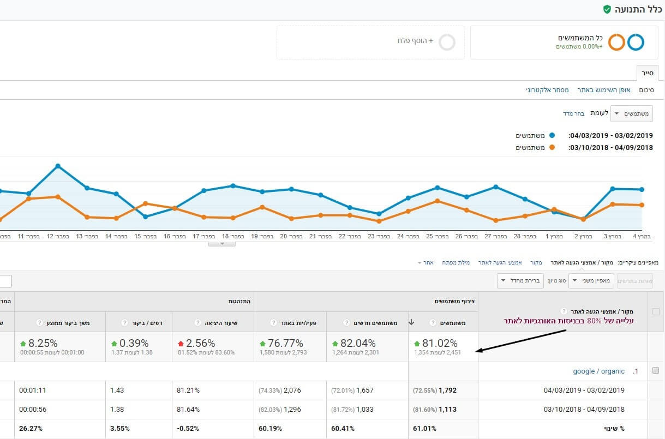Click orange legend dot for 2018 date range
665x439 pixels.
[552, 147]
